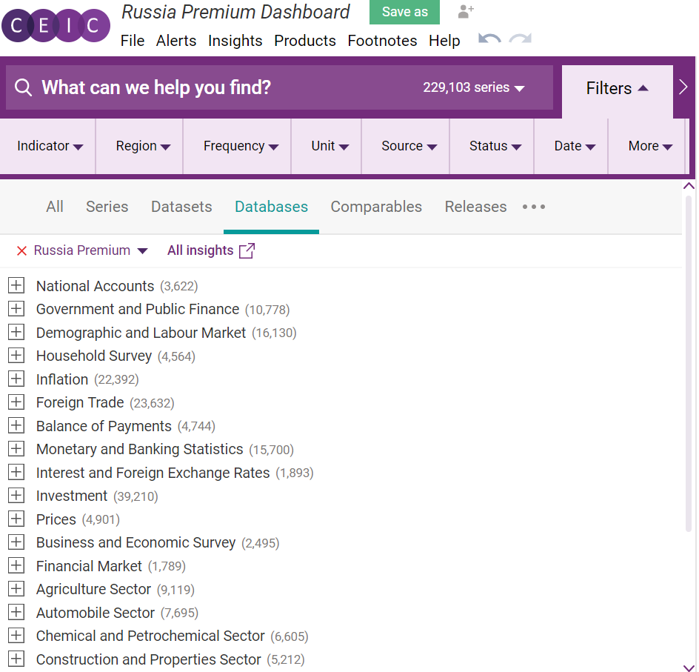Open the Indicator filter dropdown
The image size is (699, 672).
pos(50,146)
